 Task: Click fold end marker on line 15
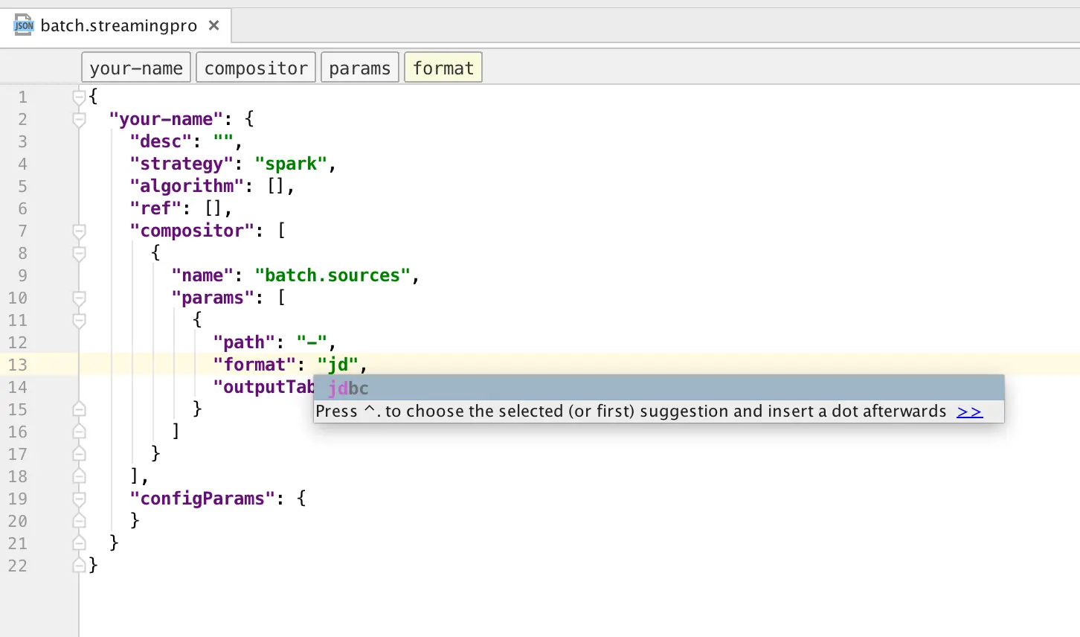coord(80,409)
